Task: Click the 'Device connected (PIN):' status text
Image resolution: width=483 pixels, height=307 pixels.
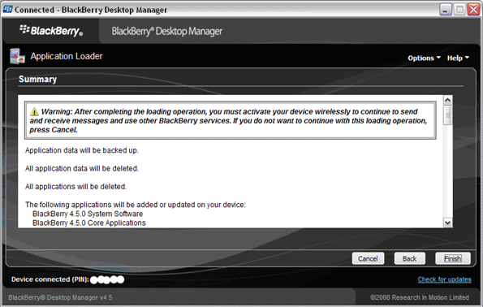Action: pyautogui.click(x=50, y=279)
